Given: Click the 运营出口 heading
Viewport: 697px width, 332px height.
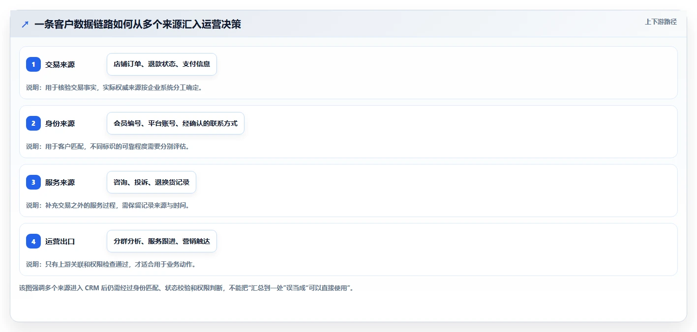Looking at the screenshot, I should coord(60,241).
